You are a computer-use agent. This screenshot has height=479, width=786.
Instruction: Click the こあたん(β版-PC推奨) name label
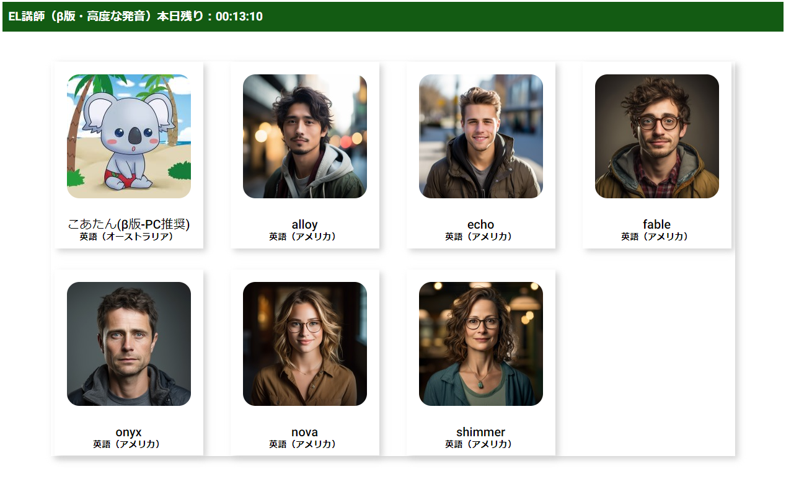[129, 224]
